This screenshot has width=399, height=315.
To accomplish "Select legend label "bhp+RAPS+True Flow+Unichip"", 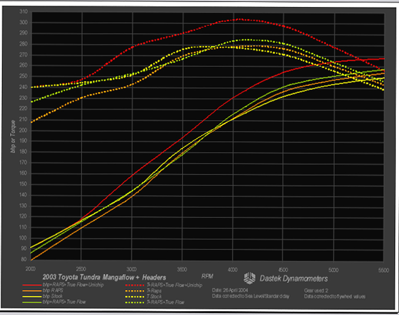I will pos(73,285).
